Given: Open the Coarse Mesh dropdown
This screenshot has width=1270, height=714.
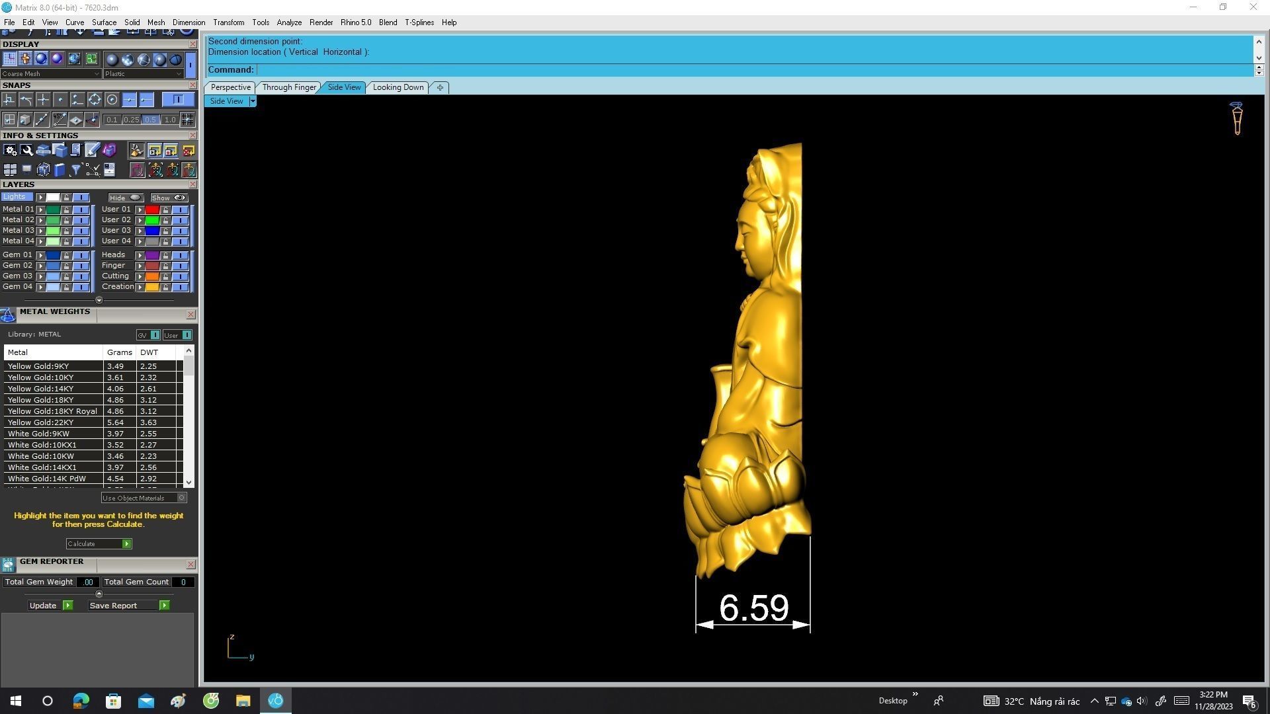Looking at the screenshot, I should click(x=50, y=74).
